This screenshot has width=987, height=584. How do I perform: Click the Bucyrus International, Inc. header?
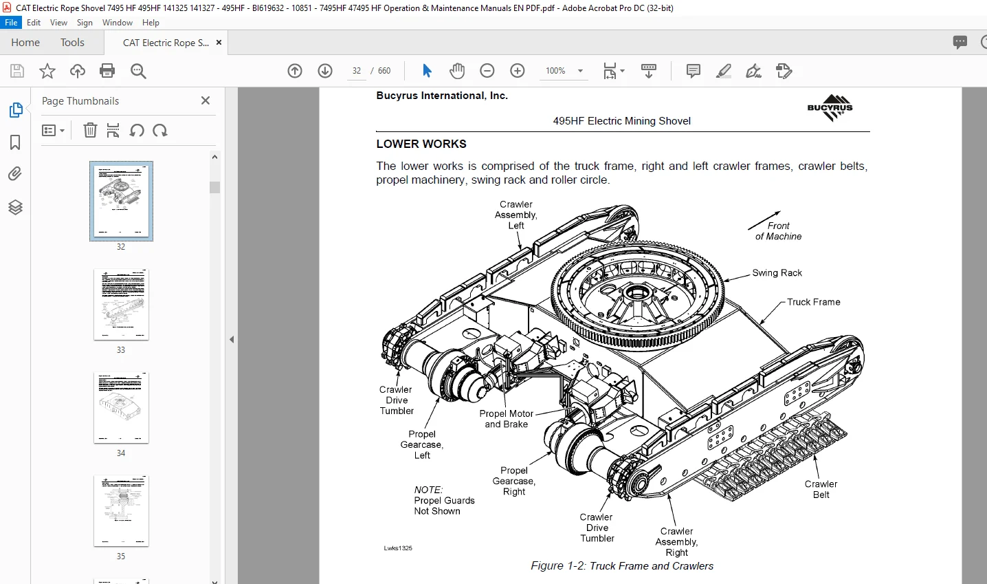(x=442, y=96)
